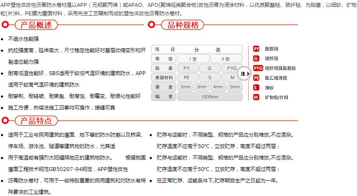Image resolution: width=357 pixels, height=196 pixels.
Task: Click the 1000mm width cell
Action: click(210, 96)
